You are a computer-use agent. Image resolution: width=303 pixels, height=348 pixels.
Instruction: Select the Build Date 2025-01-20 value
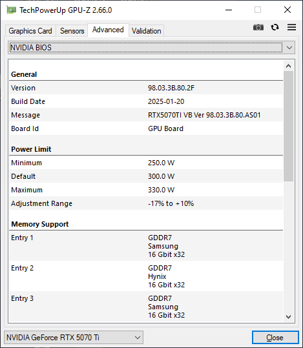click(x=166, y=101)
